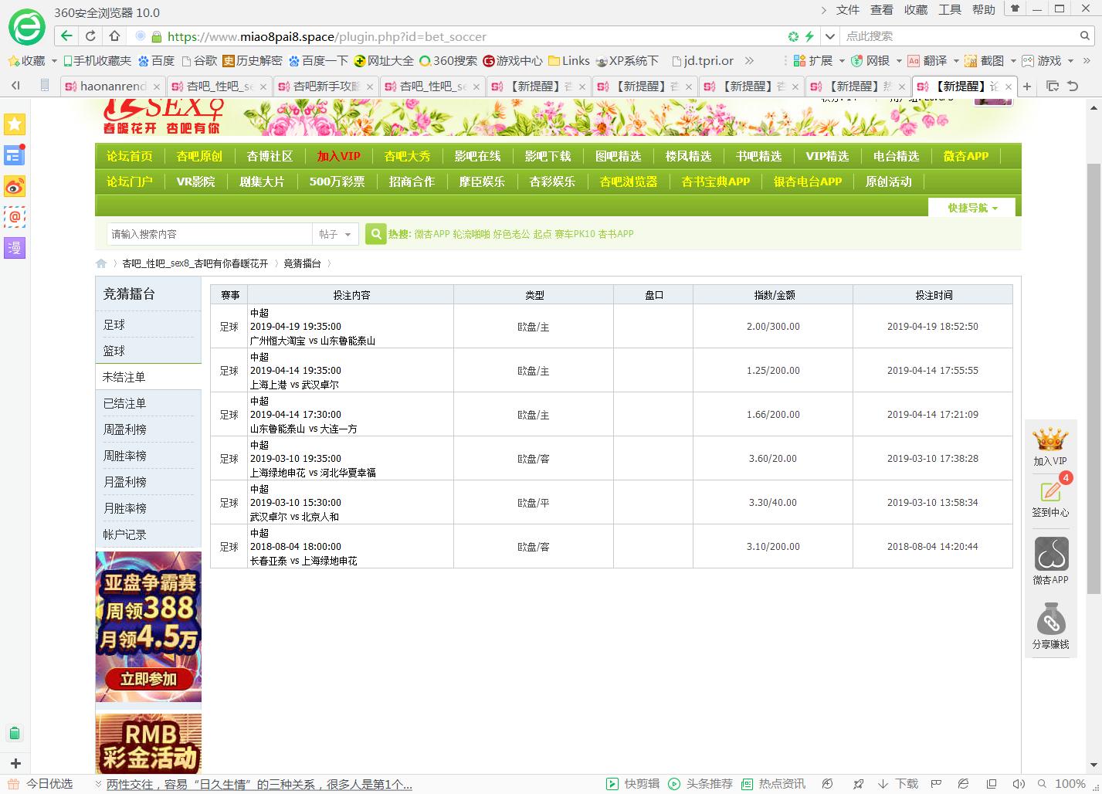Open the 工具 menu in title bar
1102x794 pixels.
pos(949,10)
